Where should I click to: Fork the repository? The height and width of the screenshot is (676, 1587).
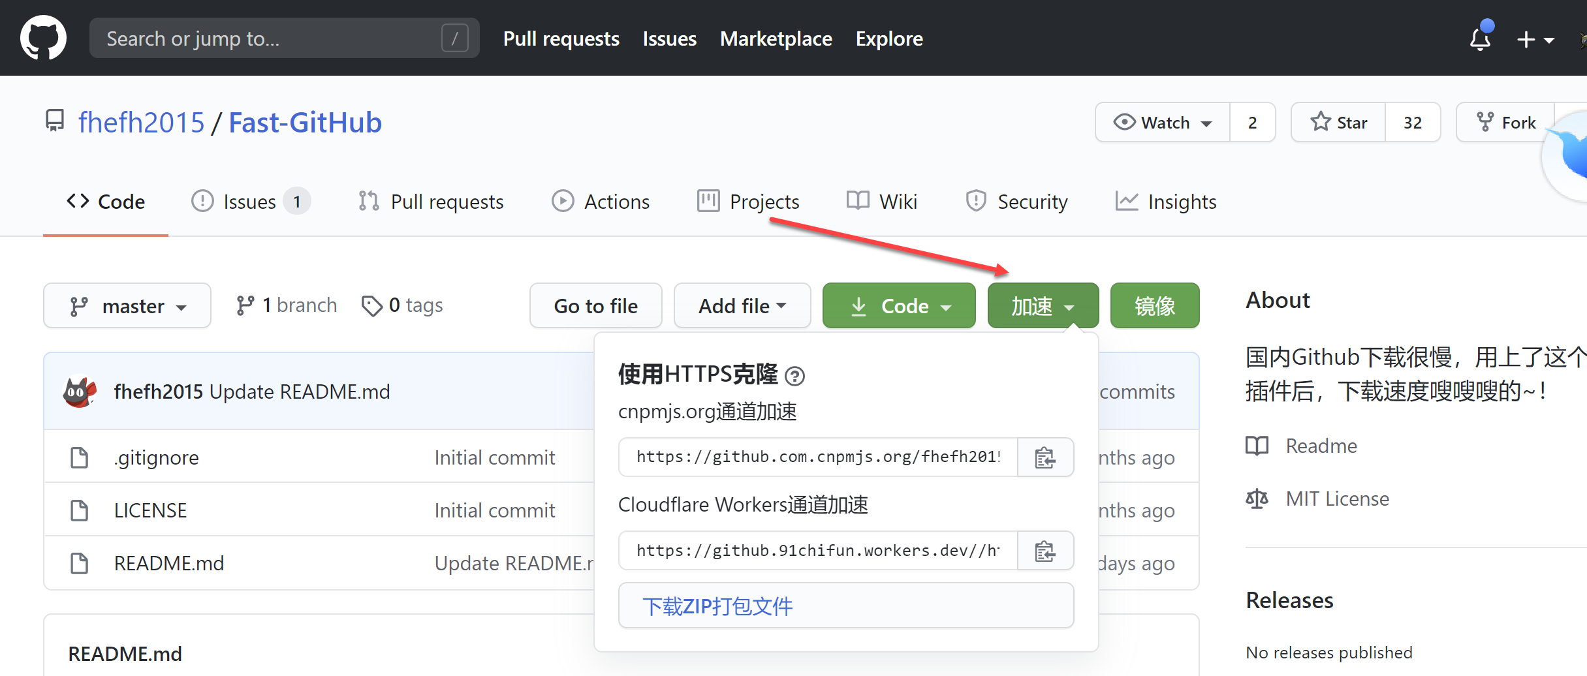coord(1505,122)
